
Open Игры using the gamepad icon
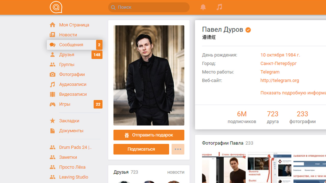(x=53, y=104)
